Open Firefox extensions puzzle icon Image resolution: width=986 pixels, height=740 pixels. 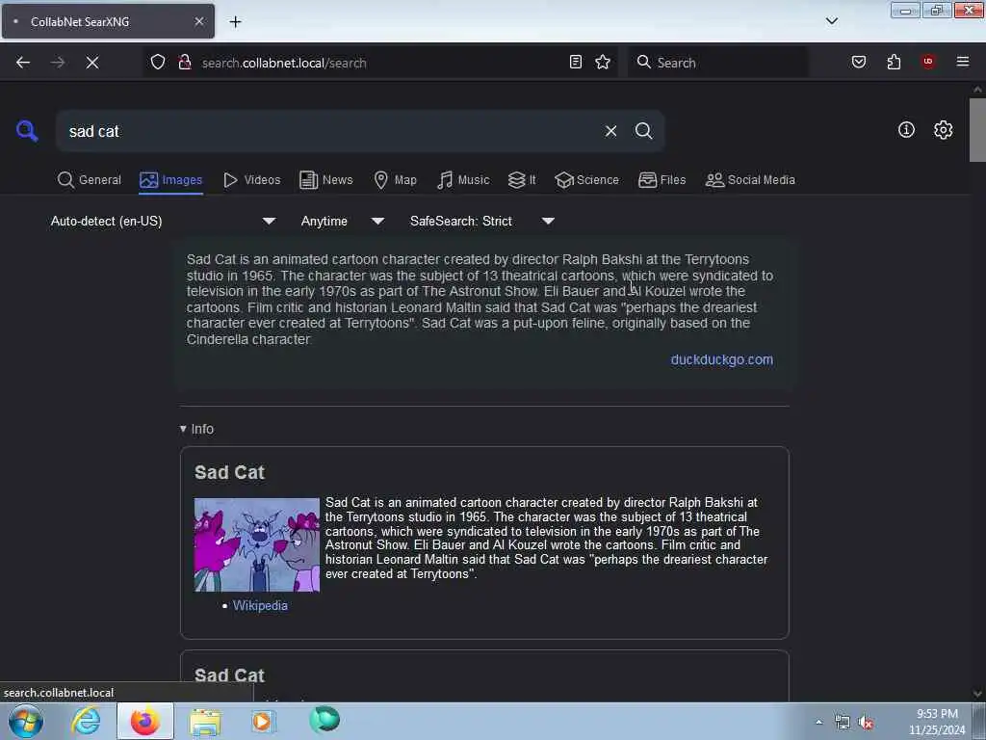point(894,62)
